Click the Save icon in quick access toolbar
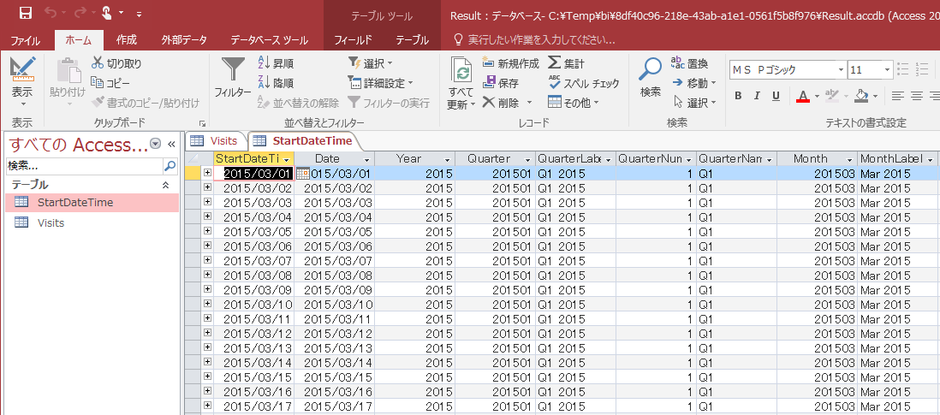Image resolution: width=940 pixels, height=415 pixels. click(x=26, y=13)
